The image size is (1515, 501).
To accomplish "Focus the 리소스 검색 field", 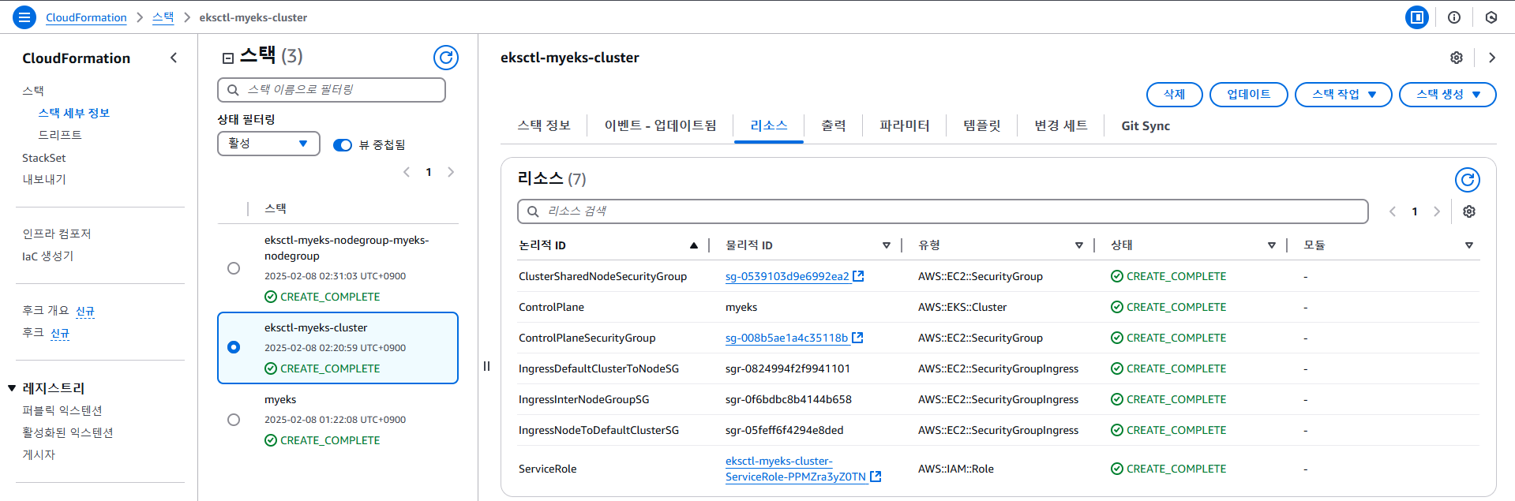I will [943, 211].
